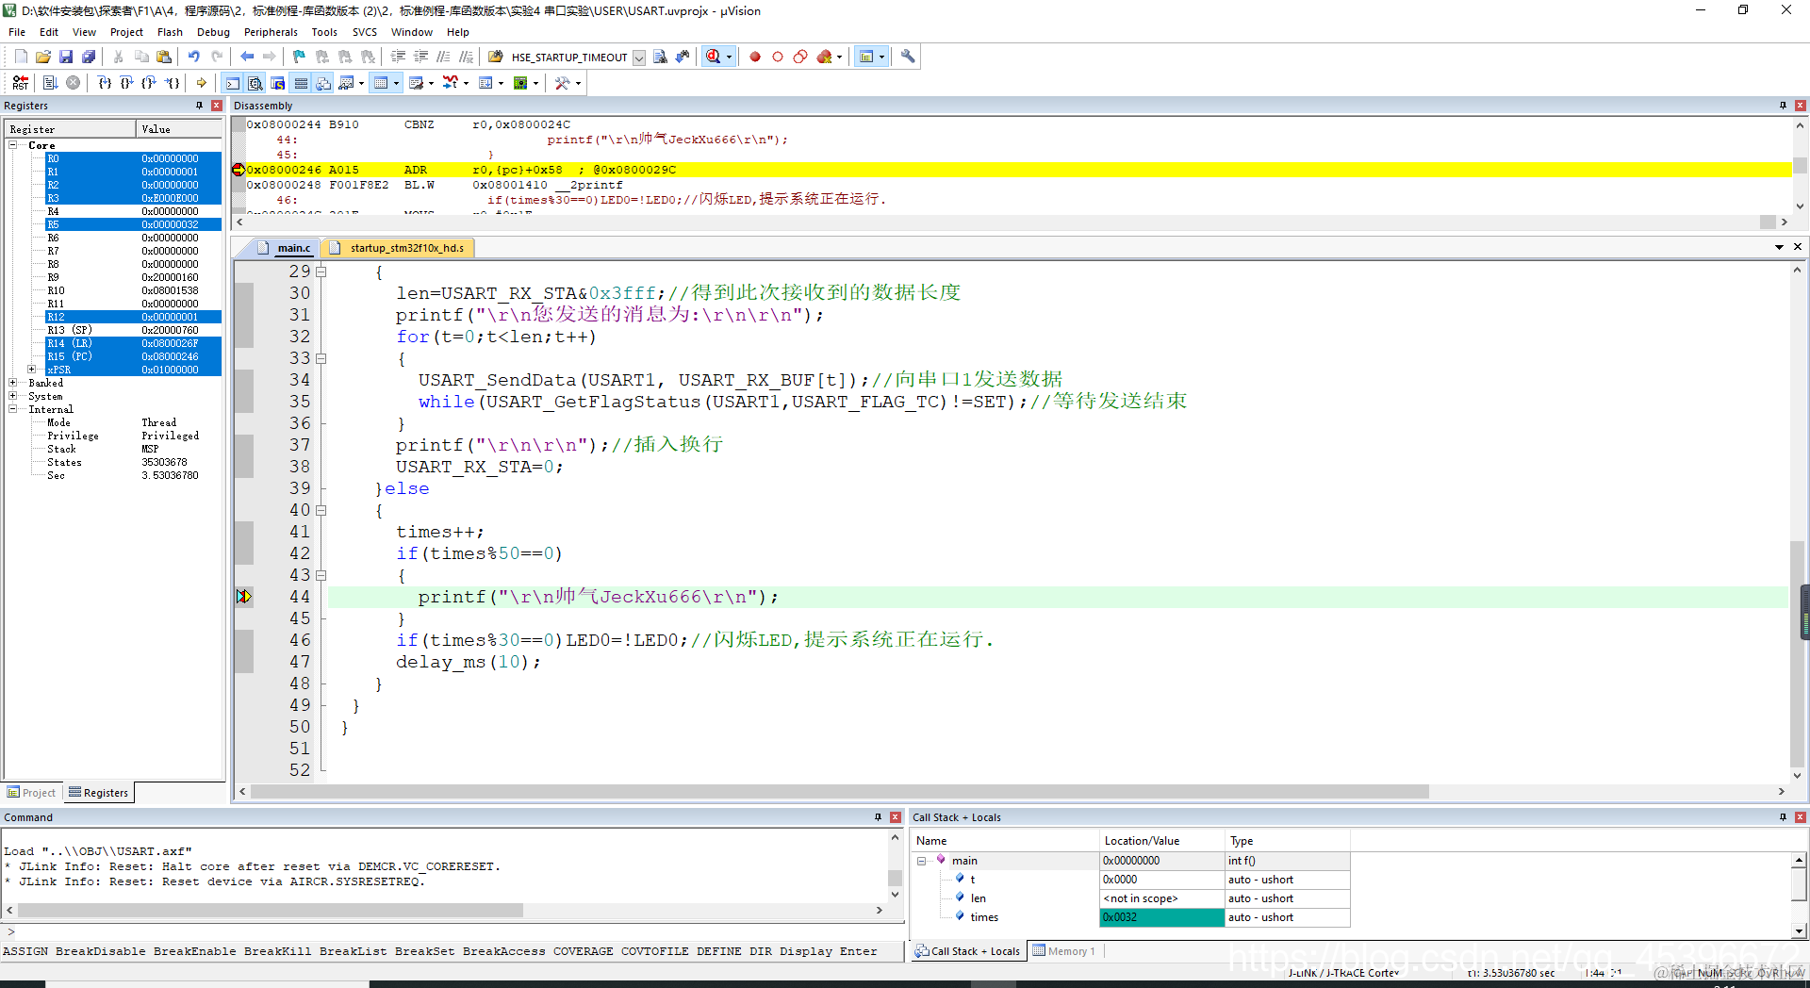
Task: Click the Run to cursor line icon
Action: coord(173,83)
